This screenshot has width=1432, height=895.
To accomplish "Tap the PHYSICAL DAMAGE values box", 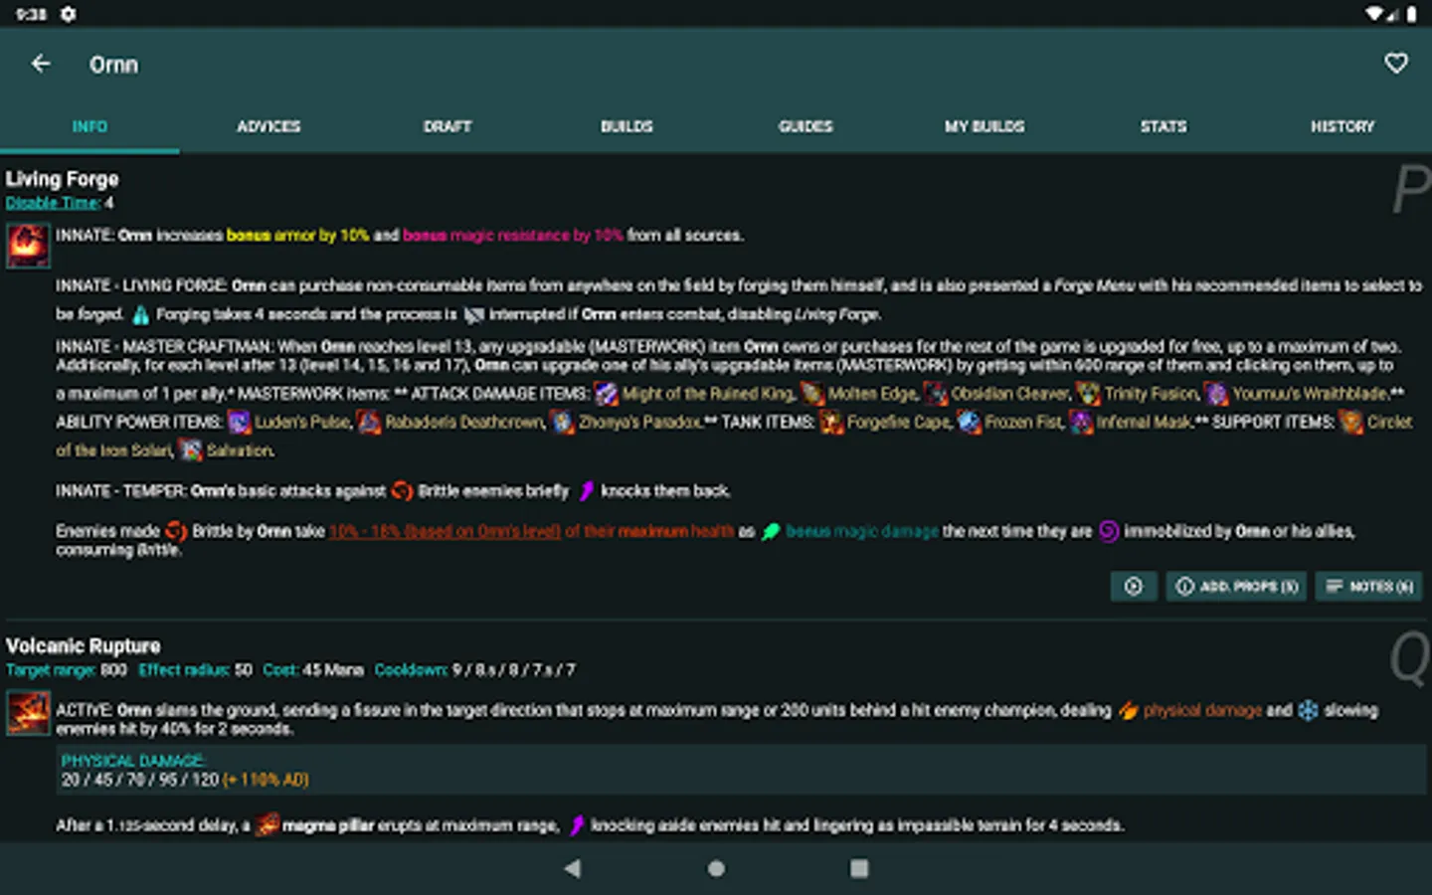I will click(741, 770).
